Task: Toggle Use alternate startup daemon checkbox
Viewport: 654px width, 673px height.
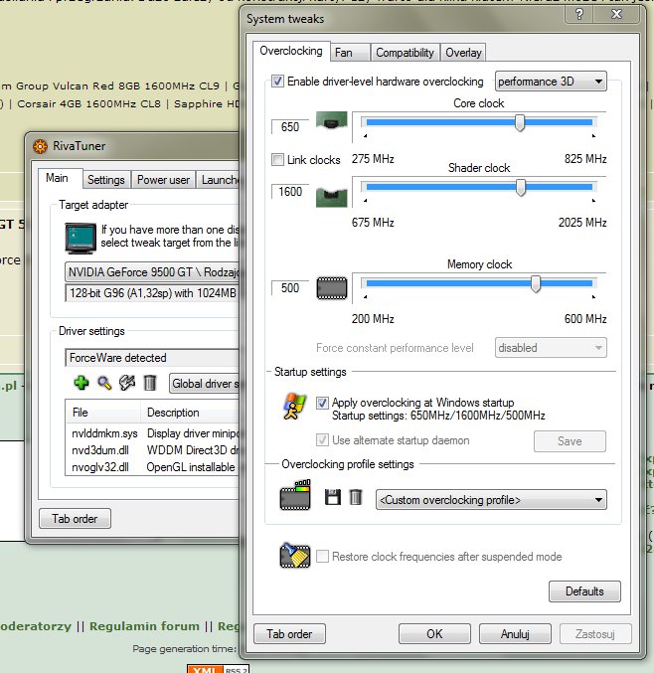Action: pyautogui.click(x=322, y=439)
